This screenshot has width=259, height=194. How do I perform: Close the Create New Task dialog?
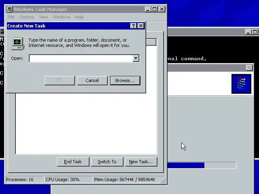coord(141,26)
